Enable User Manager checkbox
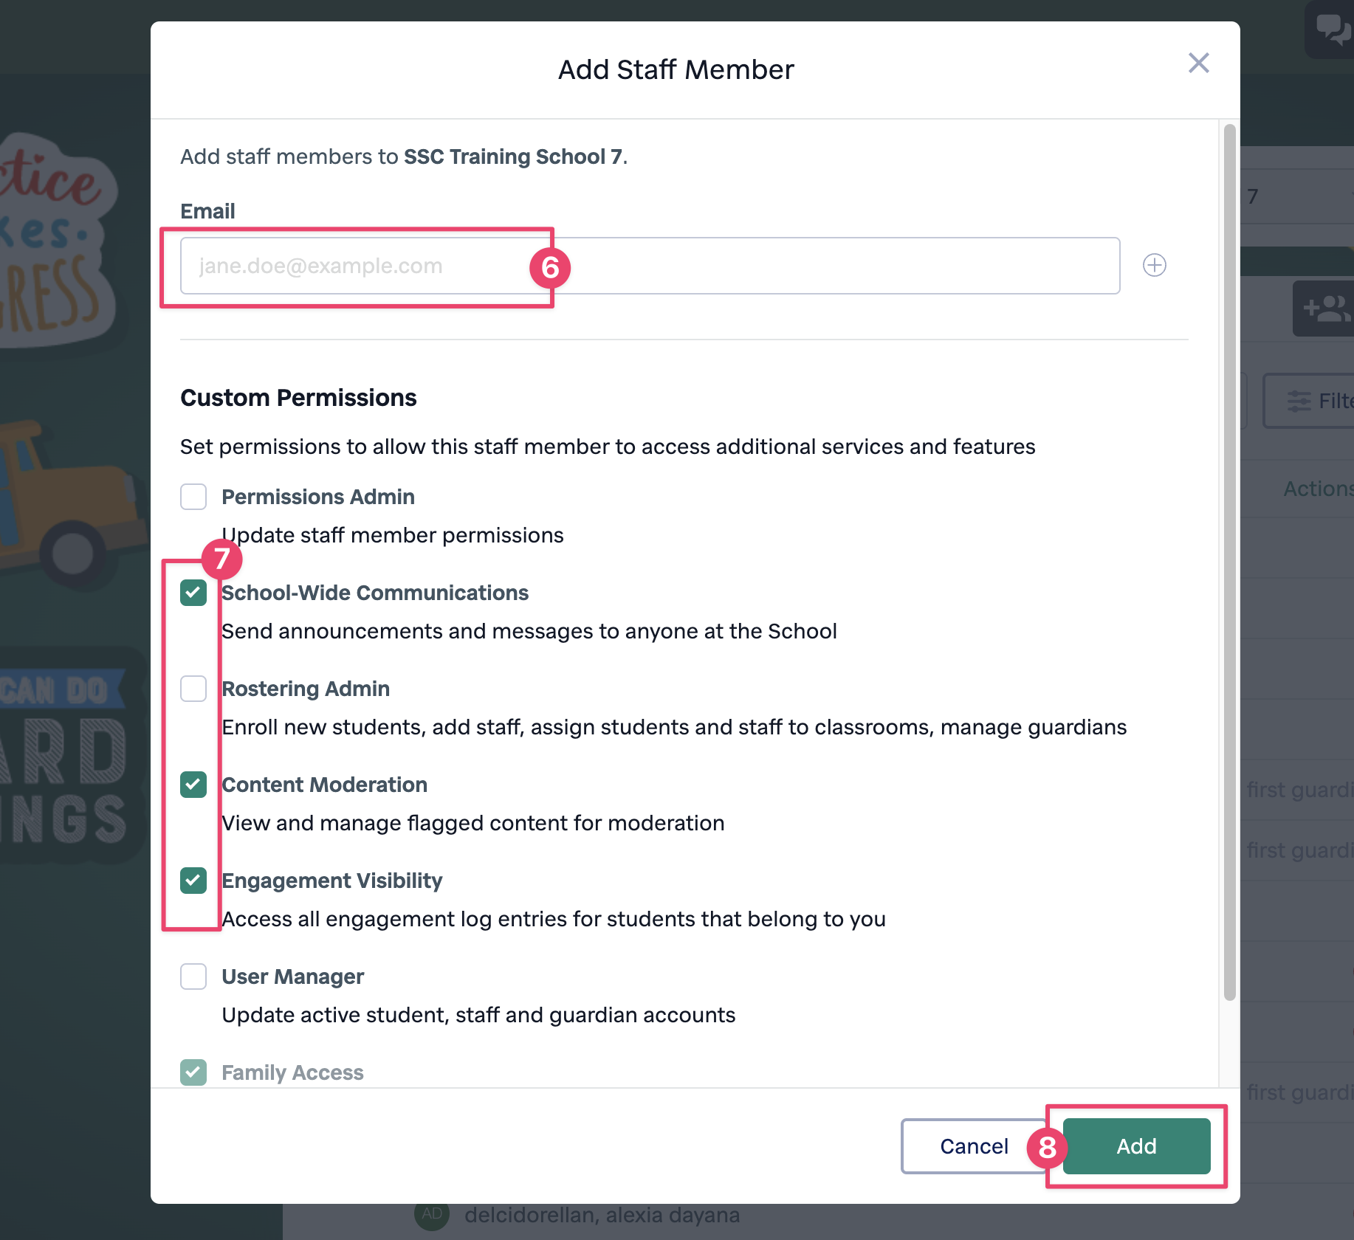This screenshot has width=1354, height=1240. tap(193, 976)
